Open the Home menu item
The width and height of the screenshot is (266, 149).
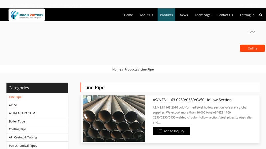[x=128, y=15]
